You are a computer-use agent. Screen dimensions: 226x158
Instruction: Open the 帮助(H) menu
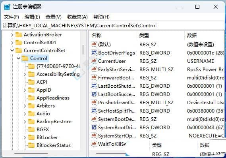click(101, 17)
